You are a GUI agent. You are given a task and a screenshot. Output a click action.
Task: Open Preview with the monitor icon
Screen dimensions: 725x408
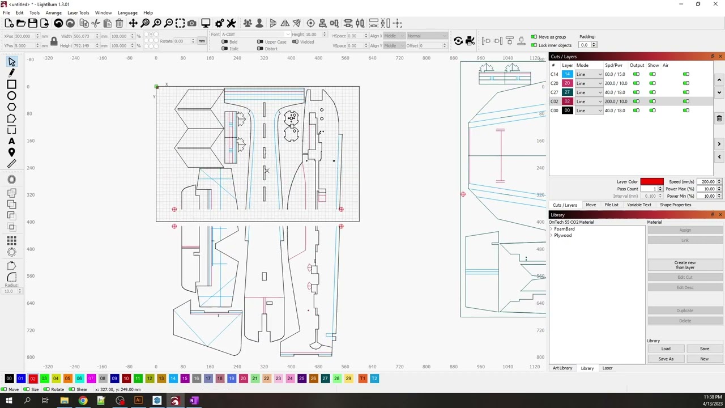[x=206, y=23]
